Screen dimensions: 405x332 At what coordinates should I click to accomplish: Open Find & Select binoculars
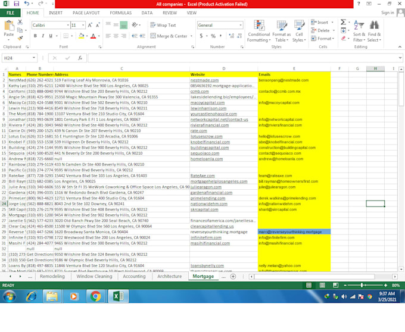click(x=374, y=31)
